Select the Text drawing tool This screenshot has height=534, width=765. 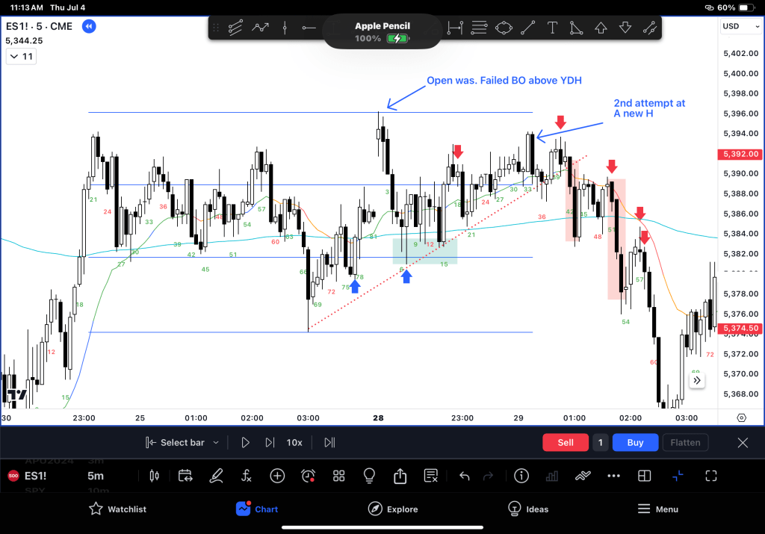pyautogui.click(x=552, y=28)
